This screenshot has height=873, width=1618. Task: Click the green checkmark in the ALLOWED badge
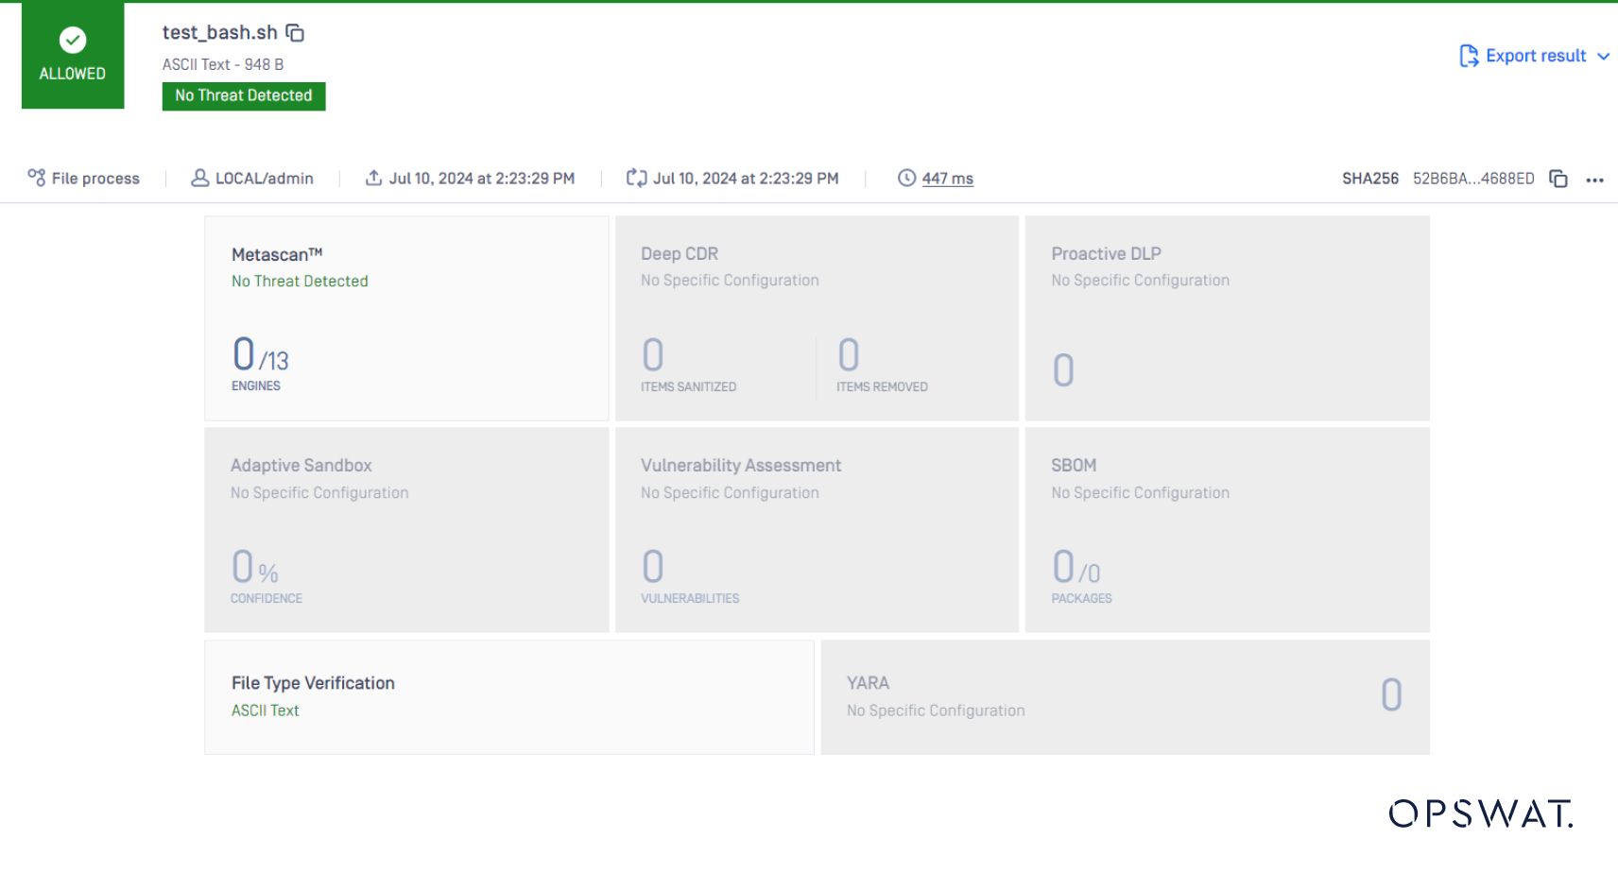click(71, 41)
